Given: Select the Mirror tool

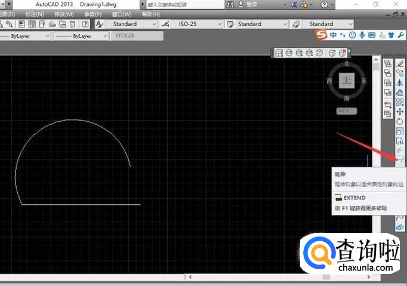Looking at the screenshot, I should pyautogui.click(x=400, y=82).
